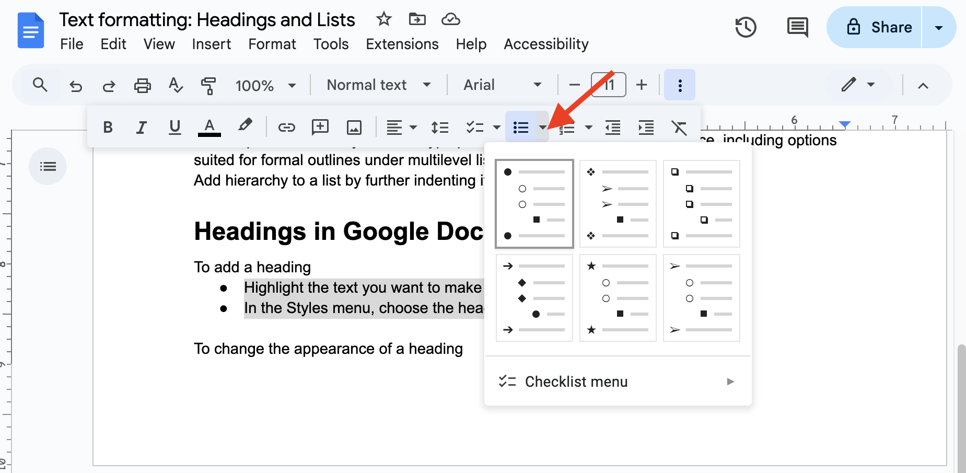The width and height of the screenshot is (966, 473).
Task: Click the font size input field
Action: 608,85
